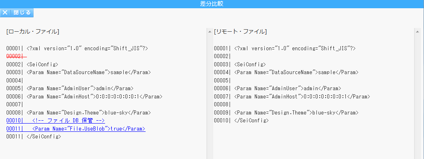Click AdminHost param line in remote file
The width and height of the screenshot is (424, 159).
292,96
